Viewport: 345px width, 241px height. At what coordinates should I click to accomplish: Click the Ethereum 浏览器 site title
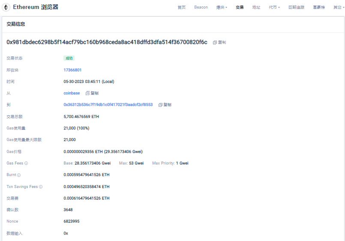pyautogui.click(x=36, y=7)
